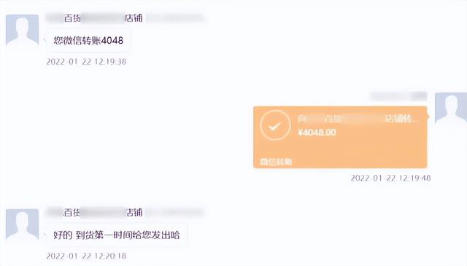467x266 pixels.
Task: Click the timestamp 2022-01-22 12:19:38
Action: click(86, 62)
